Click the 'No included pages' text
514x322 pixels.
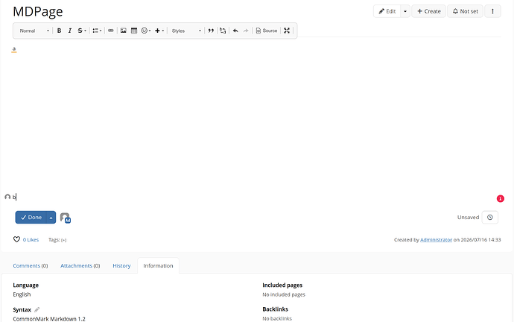pyautogui.click(x=284, y=294)
